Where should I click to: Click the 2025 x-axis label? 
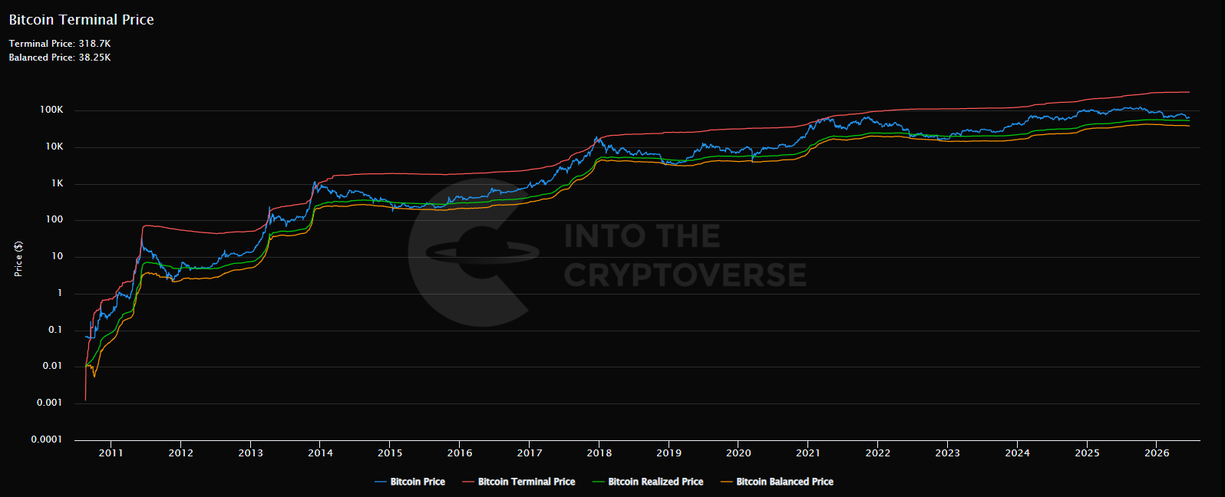pyautogui.click(x=1087, y=453)
